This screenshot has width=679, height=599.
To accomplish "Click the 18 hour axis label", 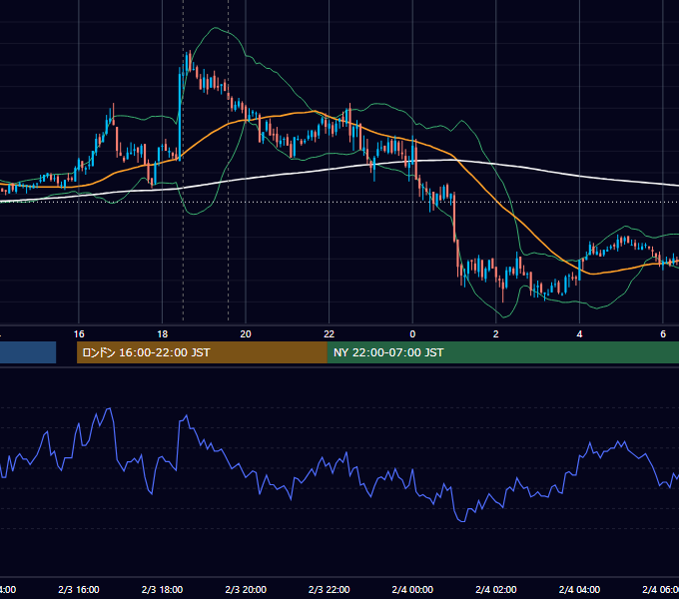I will 163,334.
